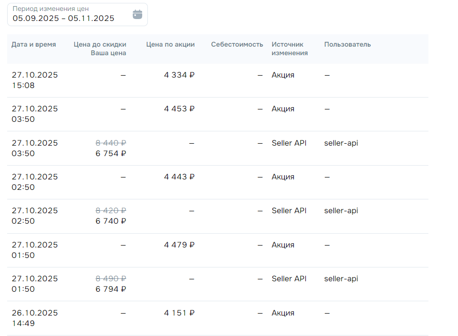Click the "Цена по акции" column header
This screenshot has width=458, height=336.
click(170, 45)
